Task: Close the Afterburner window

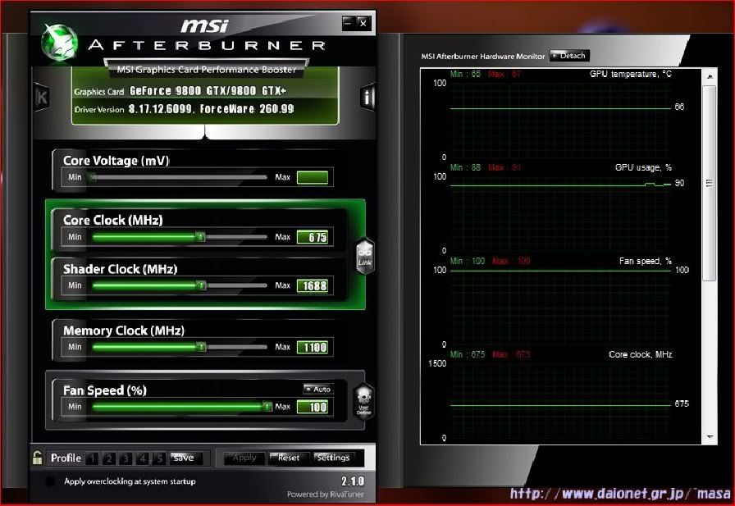Action: click(363, 22)
